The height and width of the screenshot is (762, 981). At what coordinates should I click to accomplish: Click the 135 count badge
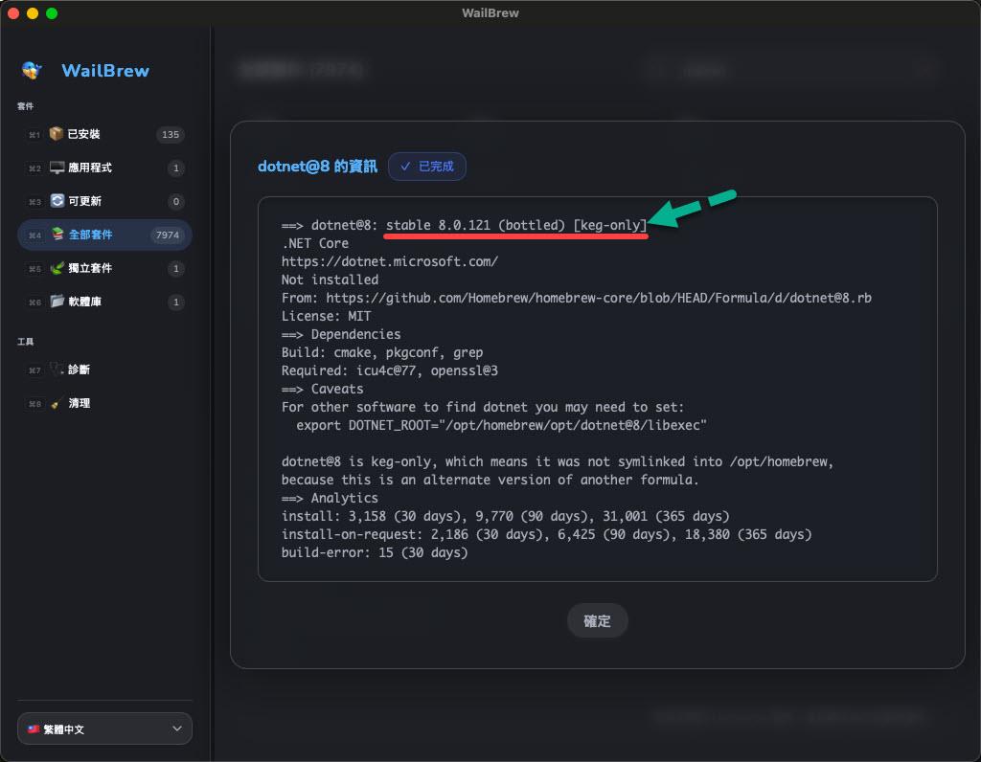(171, 135)
